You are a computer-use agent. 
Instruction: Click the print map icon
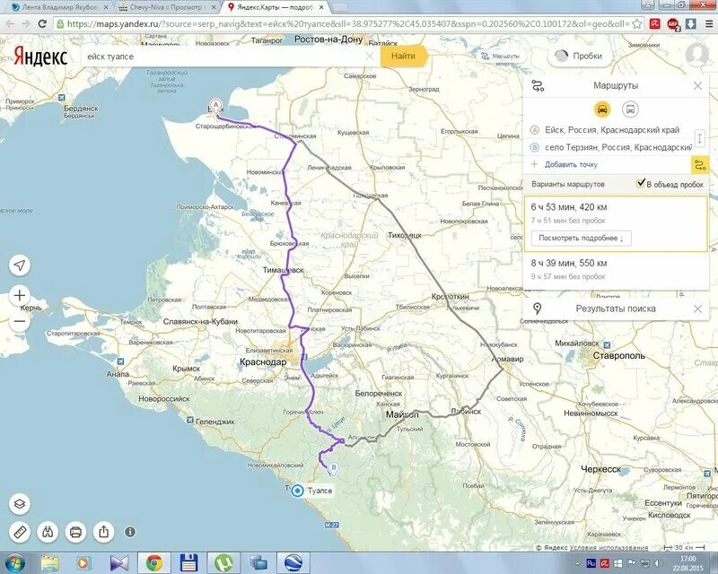click(x=75, y=533)
